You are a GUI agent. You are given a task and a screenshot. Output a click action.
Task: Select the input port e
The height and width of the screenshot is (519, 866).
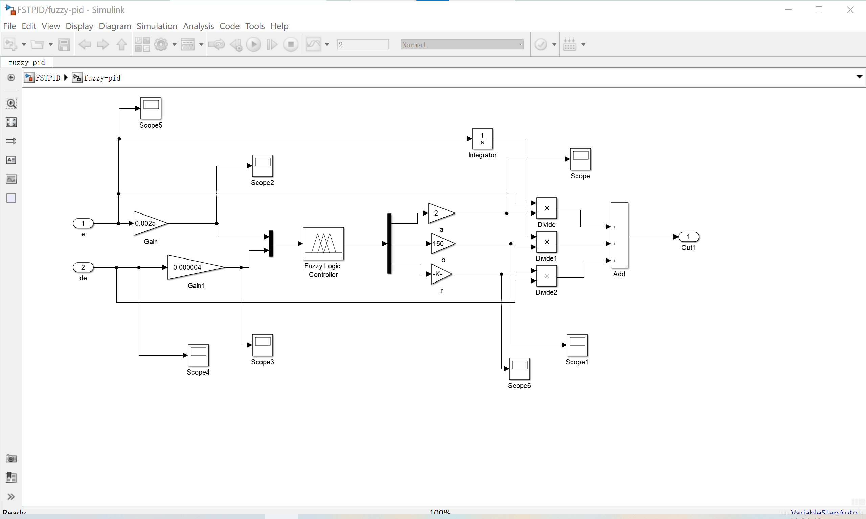(83, 223)
